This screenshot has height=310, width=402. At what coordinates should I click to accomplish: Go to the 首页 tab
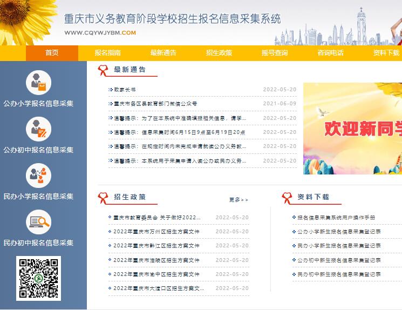[x=52, y=53]
